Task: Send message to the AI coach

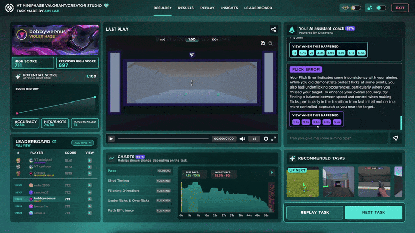Action: pyautogui.click(x=396, y=138)
